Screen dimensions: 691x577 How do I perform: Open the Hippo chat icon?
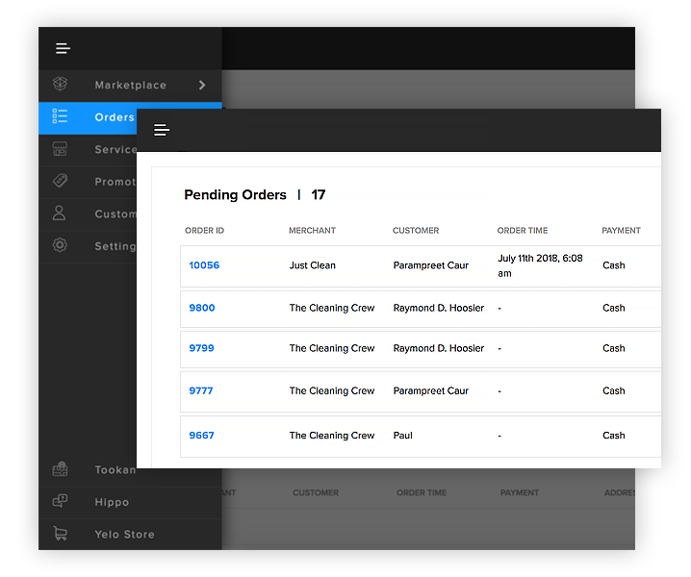[60, 501]
